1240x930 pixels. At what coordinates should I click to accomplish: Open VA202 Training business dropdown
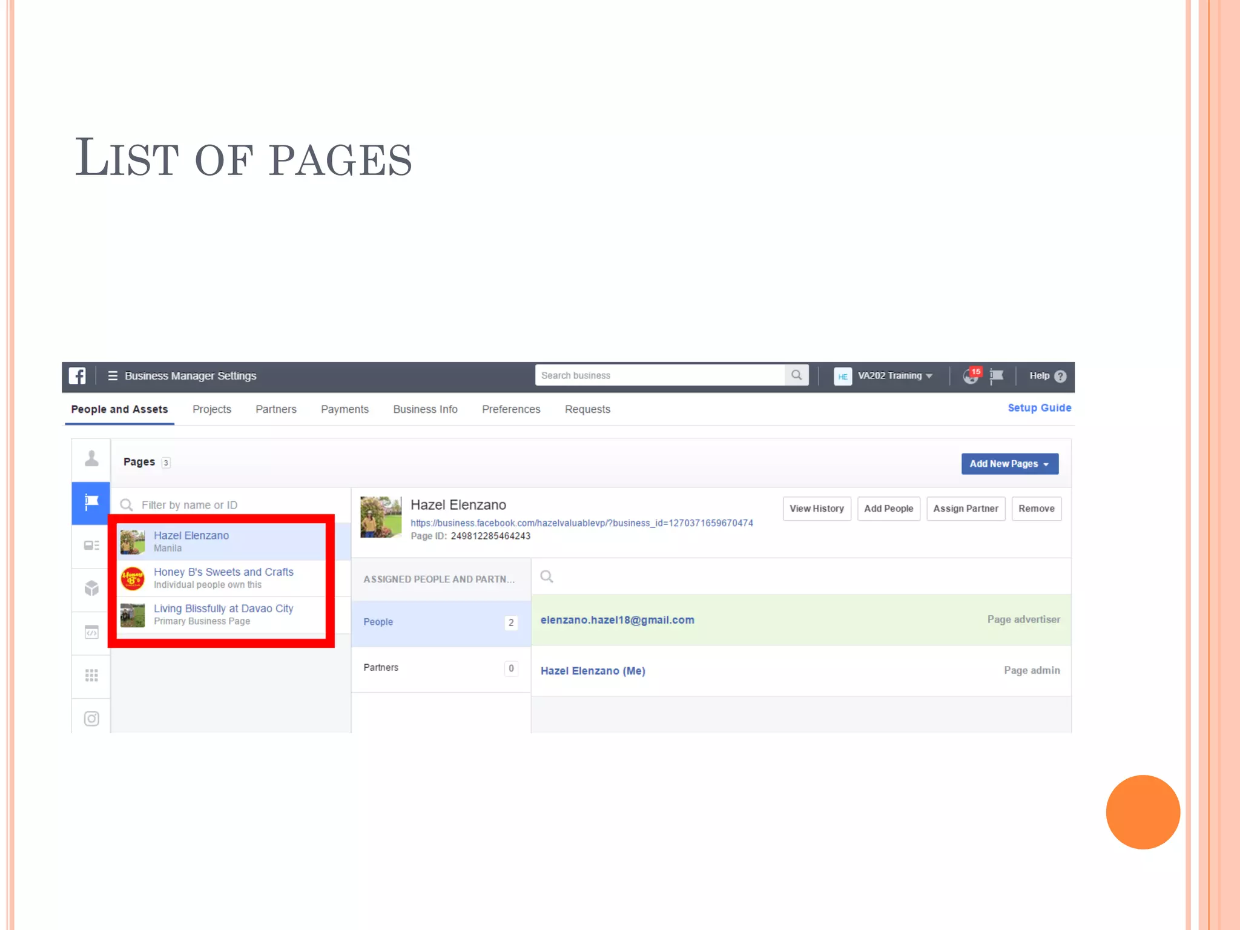(x=895, y=375)
